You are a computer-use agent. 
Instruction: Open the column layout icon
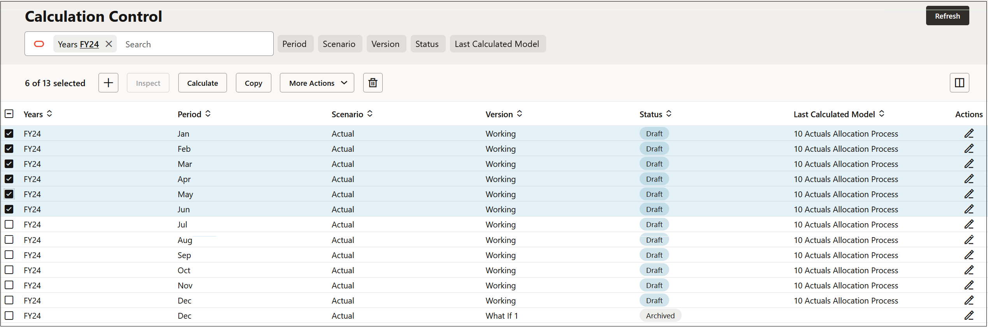[959, 83]
